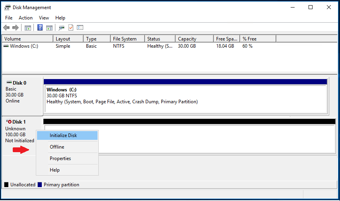Sort by the % Free column header
This screenshot has width=340, height=201.
[258, 39]
